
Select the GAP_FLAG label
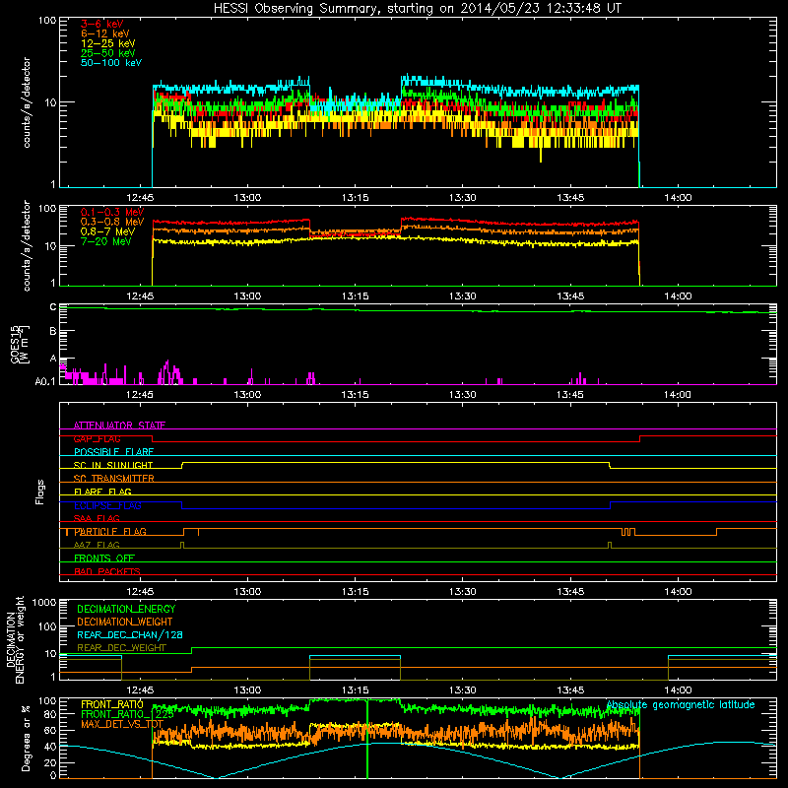point(97,438)
